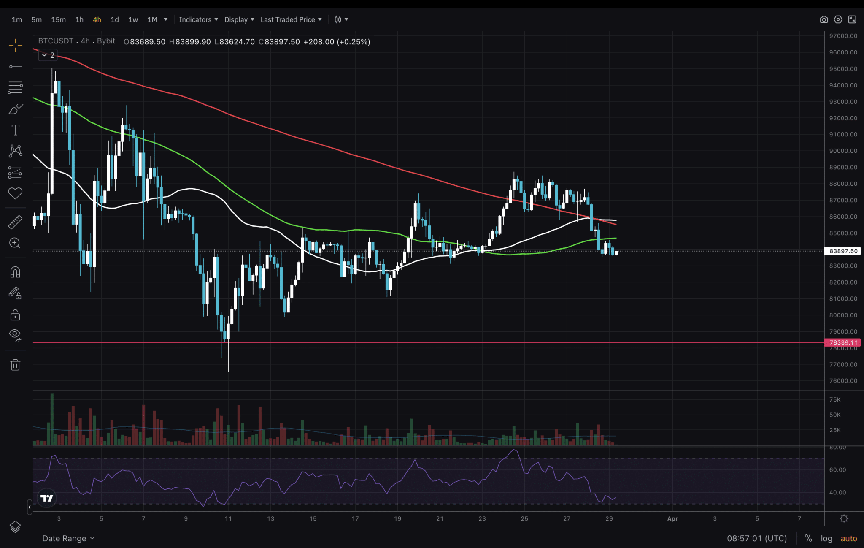Select the crosshair cursor tool
The image size is (864, 548).
(15, 46)
